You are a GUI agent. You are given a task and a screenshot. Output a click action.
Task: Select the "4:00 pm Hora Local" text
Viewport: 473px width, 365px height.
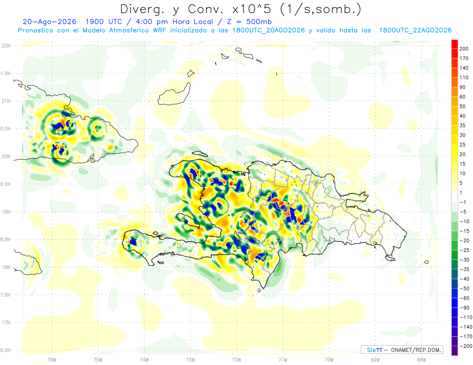pos(172,22)
